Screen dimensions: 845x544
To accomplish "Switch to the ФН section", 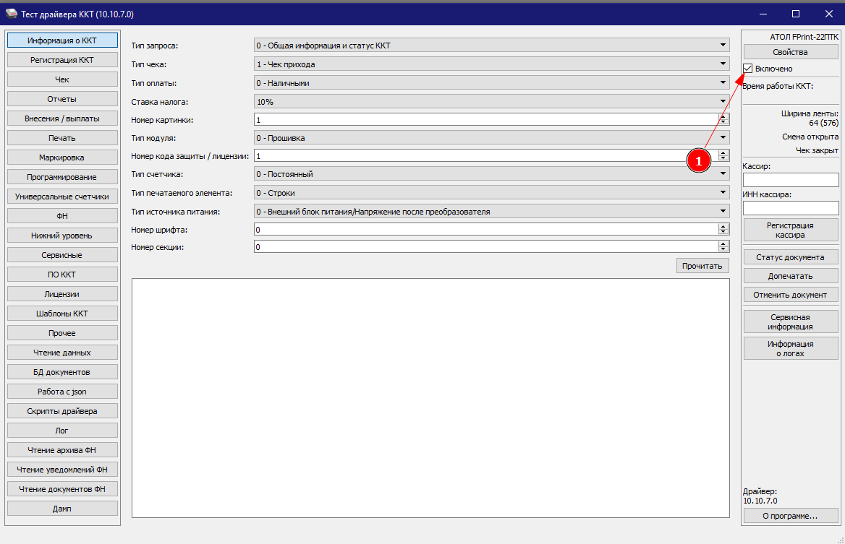I will [x=62, y=216].
